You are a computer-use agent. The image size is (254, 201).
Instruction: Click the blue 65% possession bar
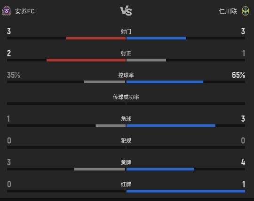(x=165, y=82)
